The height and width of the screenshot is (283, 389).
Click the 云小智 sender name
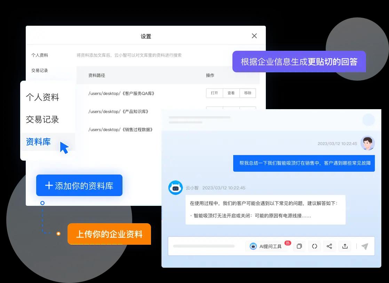[192, 188]
